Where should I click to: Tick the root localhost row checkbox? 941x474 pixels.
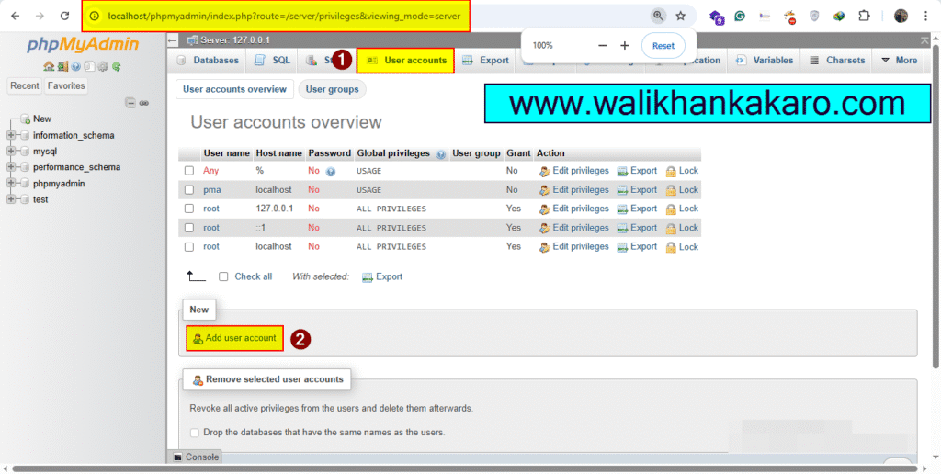pyautogui.click(x=189, y=246)
